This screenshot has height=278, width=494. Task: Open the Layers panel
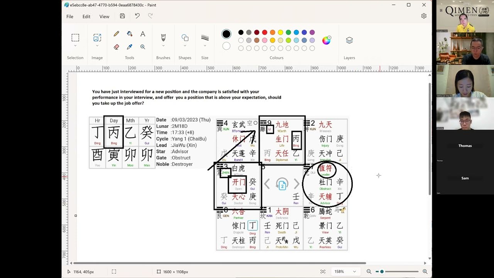point(349,40)
